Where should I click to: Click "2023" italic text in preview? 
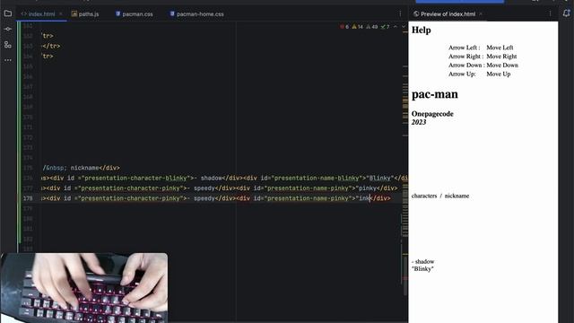point(419,122)
